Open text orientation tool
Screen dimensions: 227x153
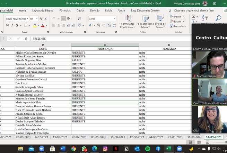tap(69, 18)
